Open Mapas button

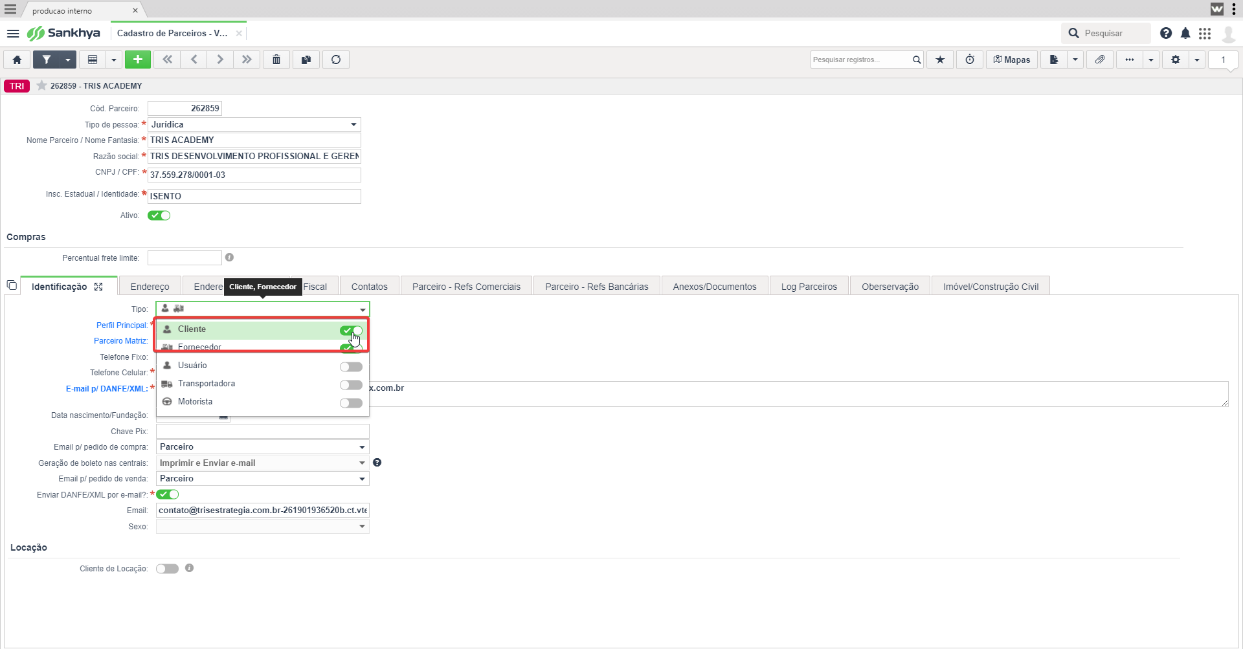pos(1012,60)
